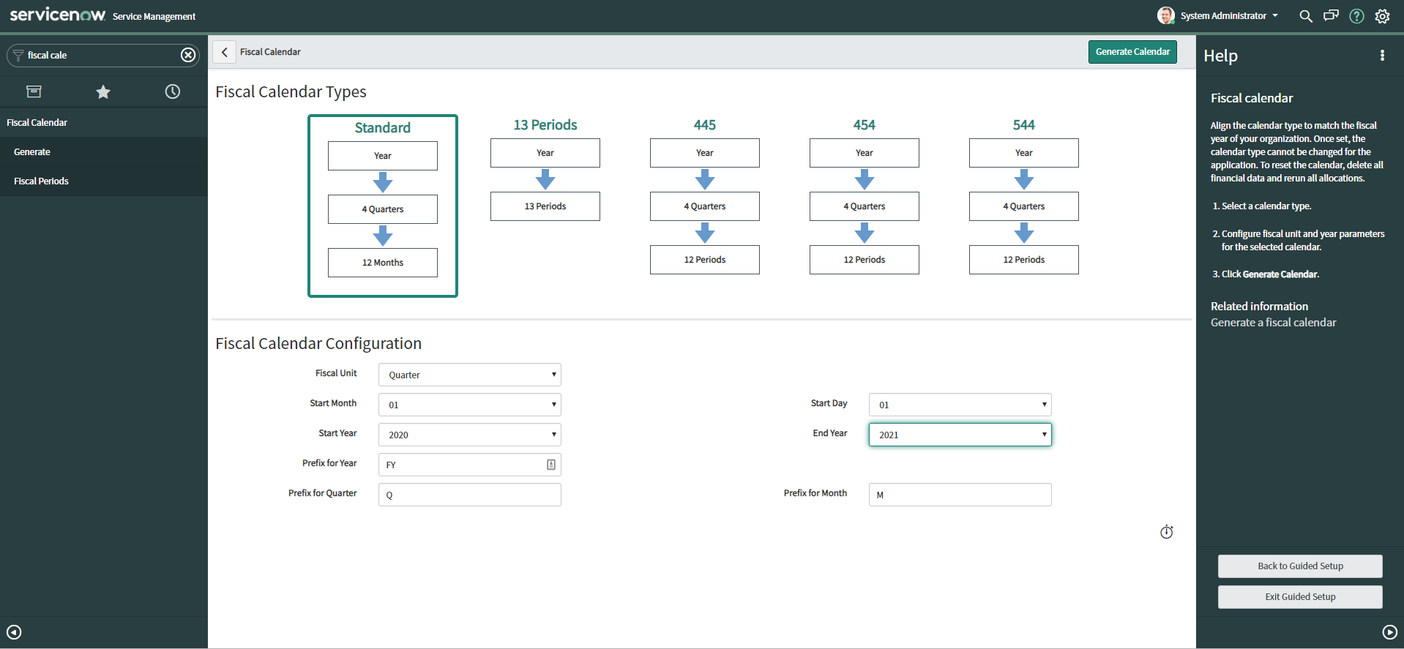Show history clock tab in navigator
This screenshot has width=1404, height=649.
coord(173,91)
